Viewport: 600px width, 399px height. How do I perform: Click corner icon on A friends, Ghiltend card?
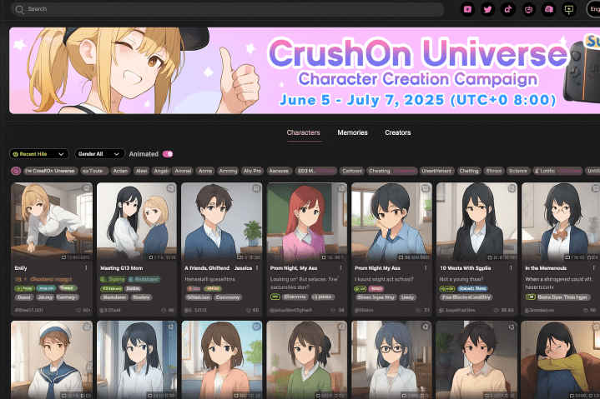[x=256, y=188]
